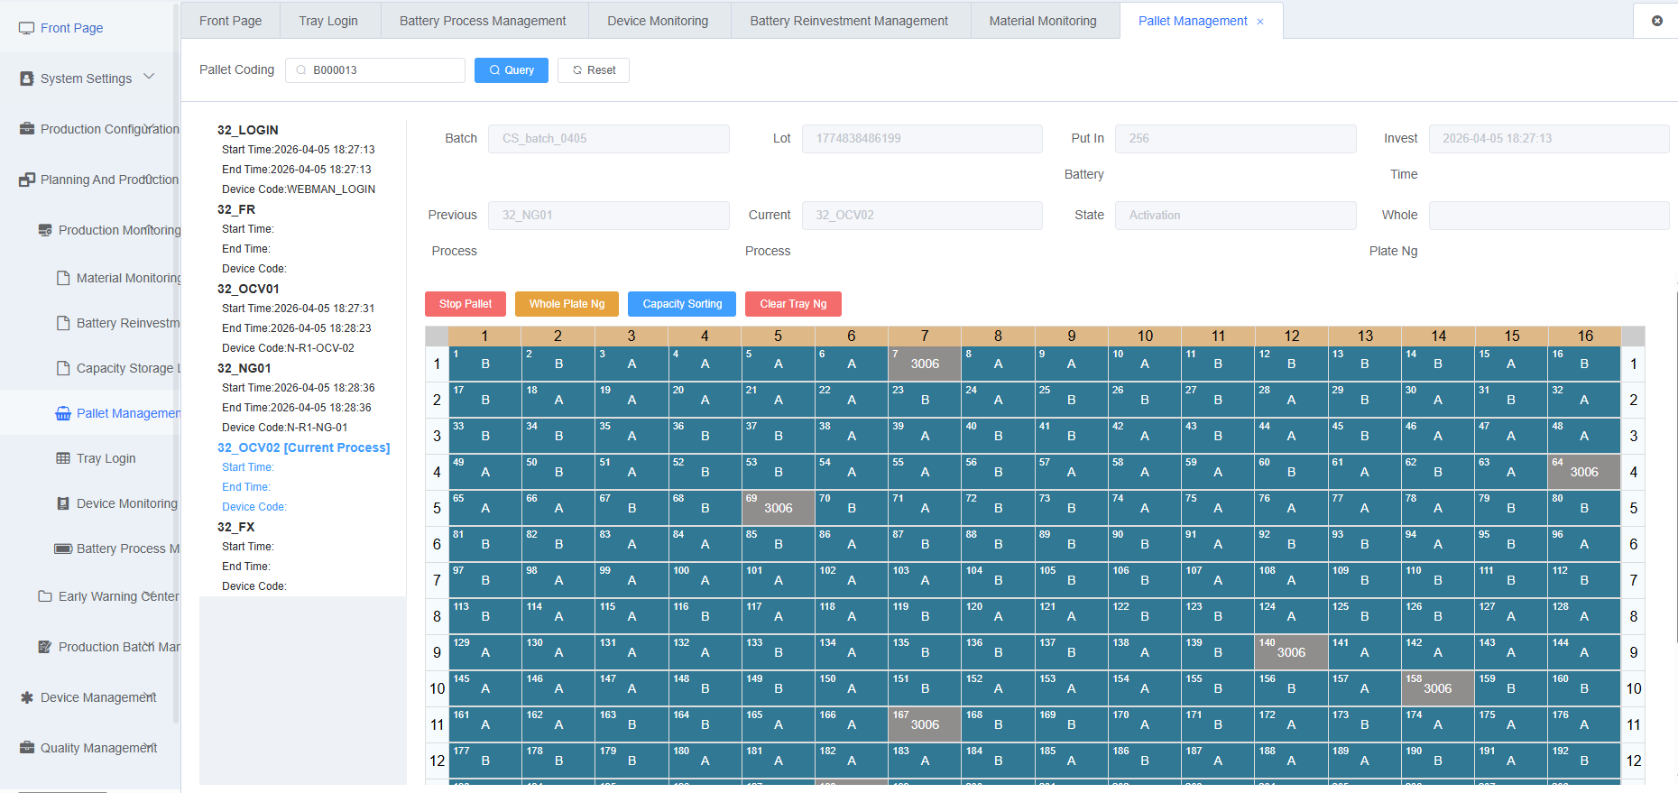Switch to the Front Page tab
The width and height of the screenshot is (1678, 793).
(x=230, y=21)
